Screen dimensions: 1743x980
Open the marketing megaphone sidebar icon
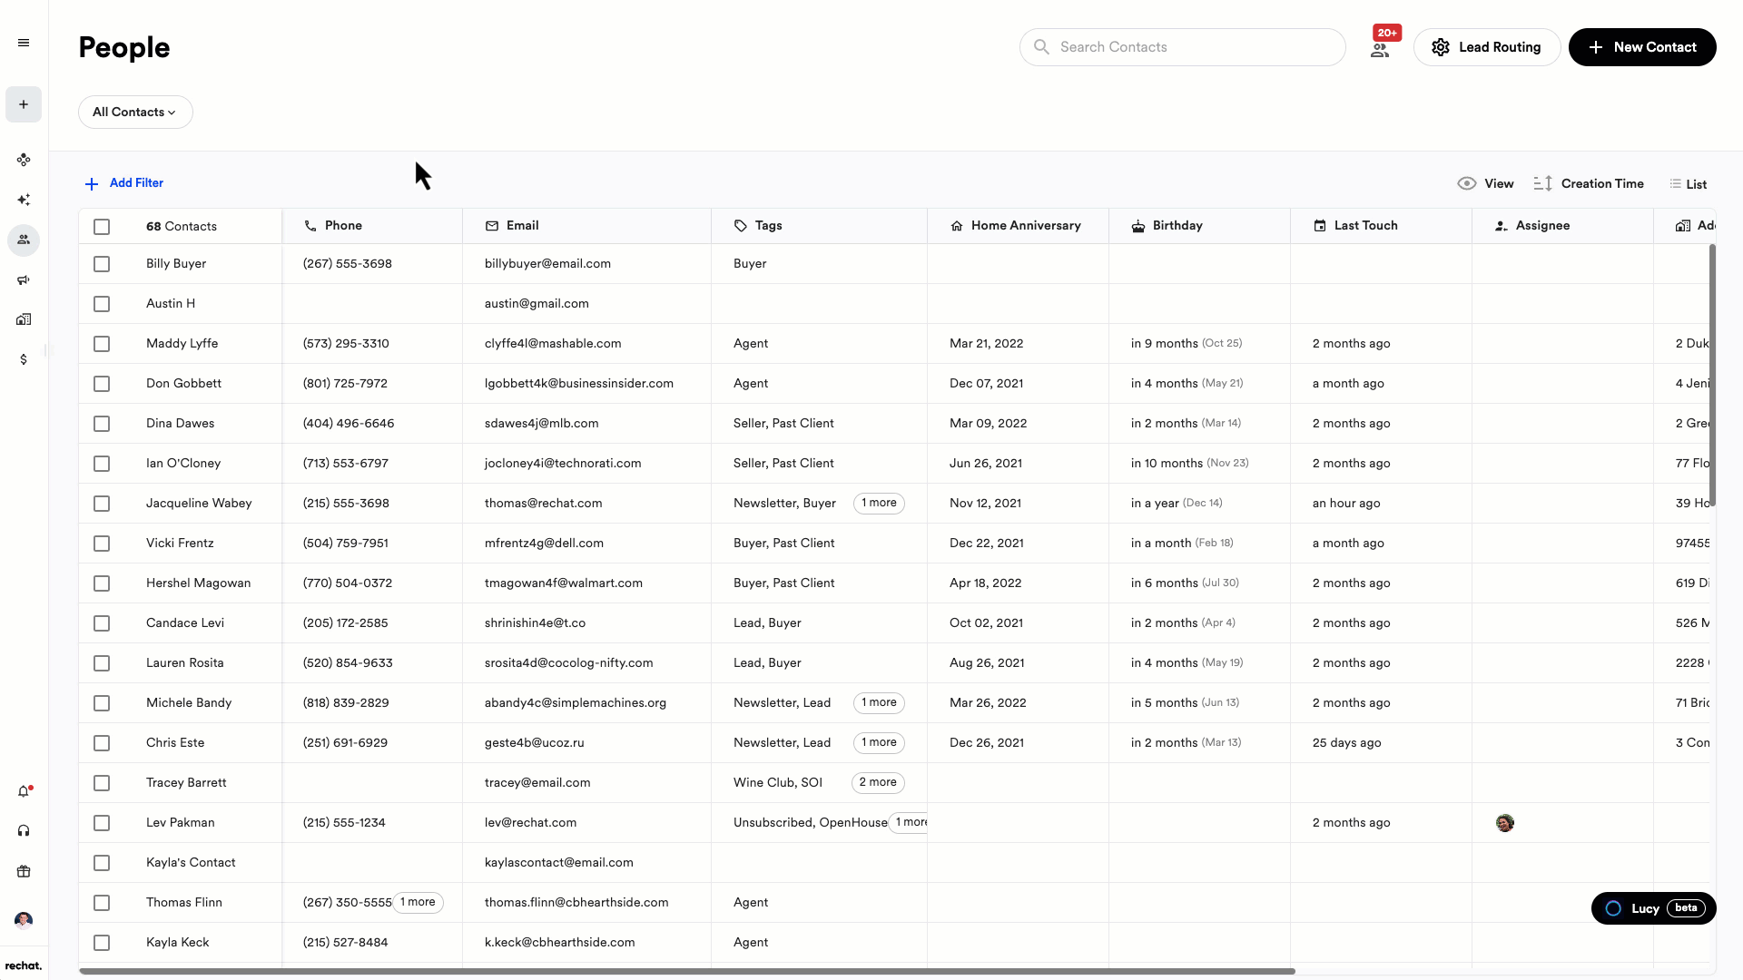tap(24, 280)
